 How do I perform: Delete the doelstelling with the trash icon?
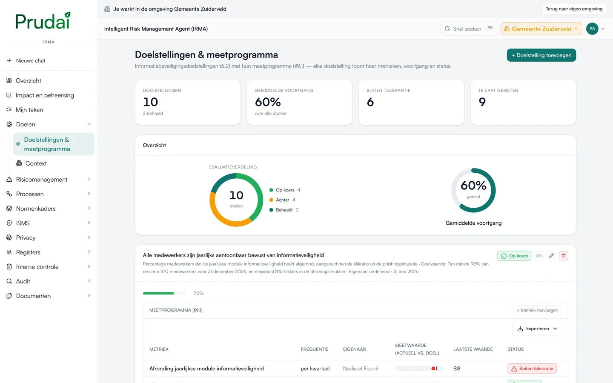point(564,256)
